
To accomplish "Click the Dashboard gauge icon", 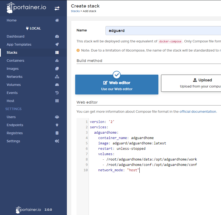I will point(57,37).
